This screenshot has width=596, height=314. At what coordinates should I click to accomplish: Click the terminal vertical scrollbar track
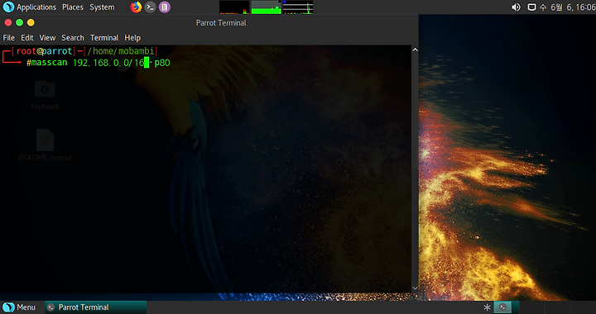415,169
